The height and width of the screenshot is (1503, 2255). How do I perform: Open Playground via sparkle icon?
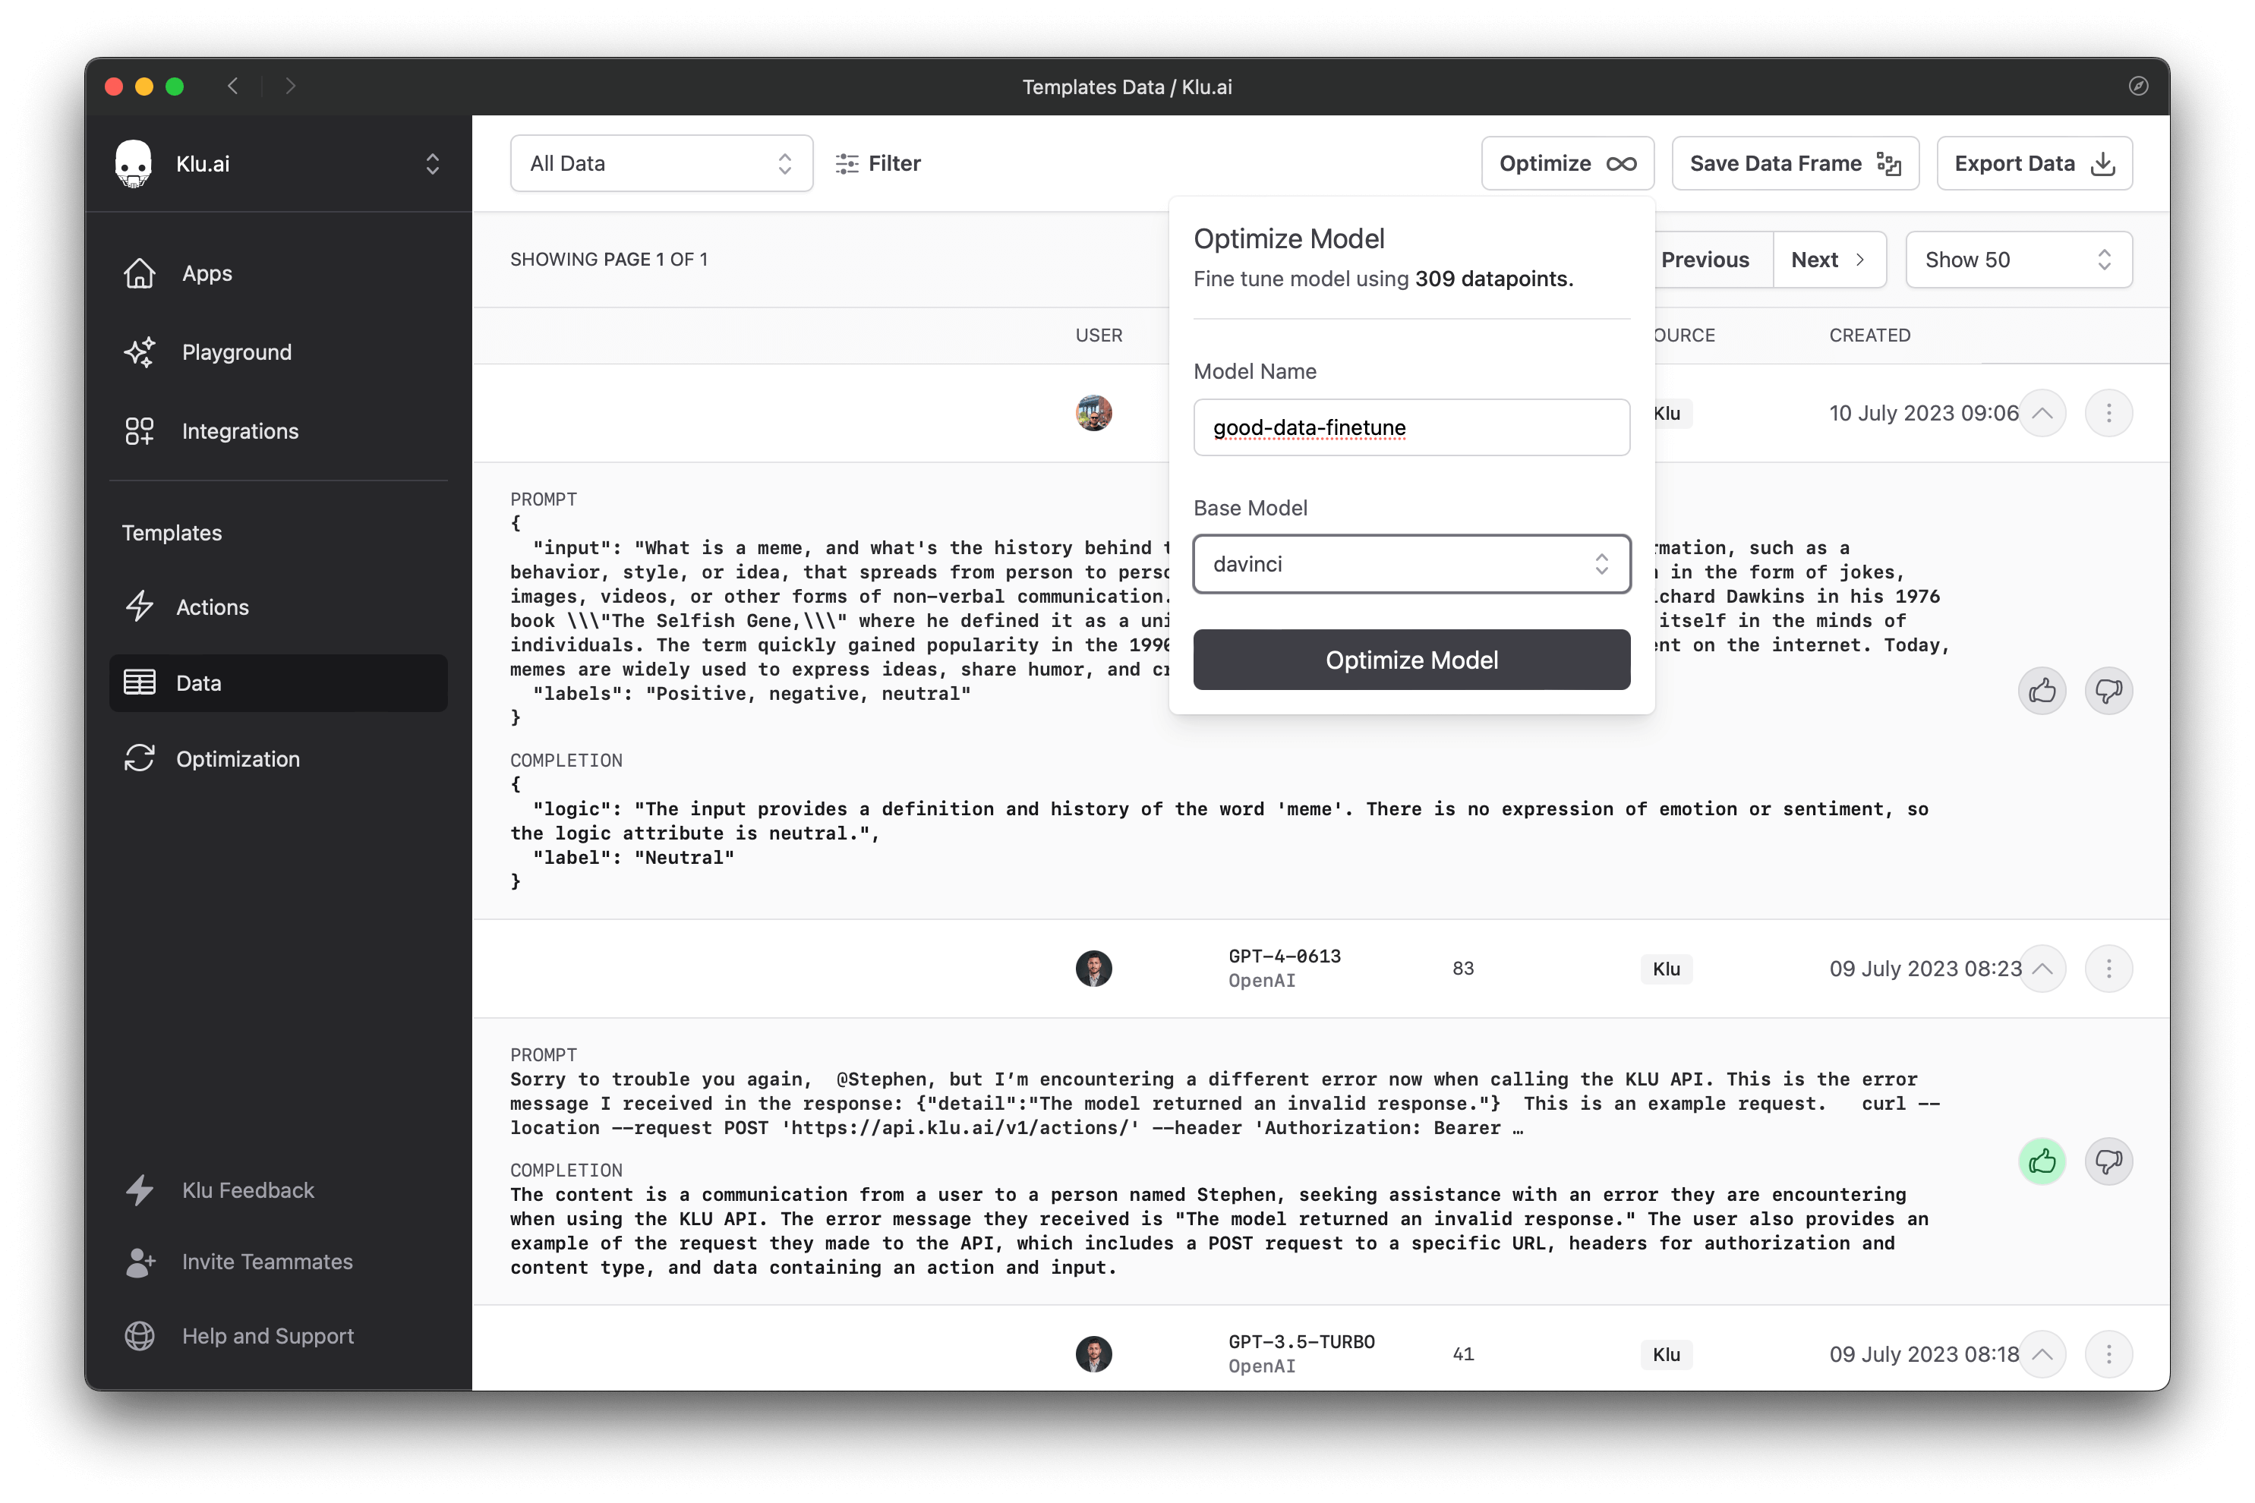pyautogui.click(x=139, y=351)
